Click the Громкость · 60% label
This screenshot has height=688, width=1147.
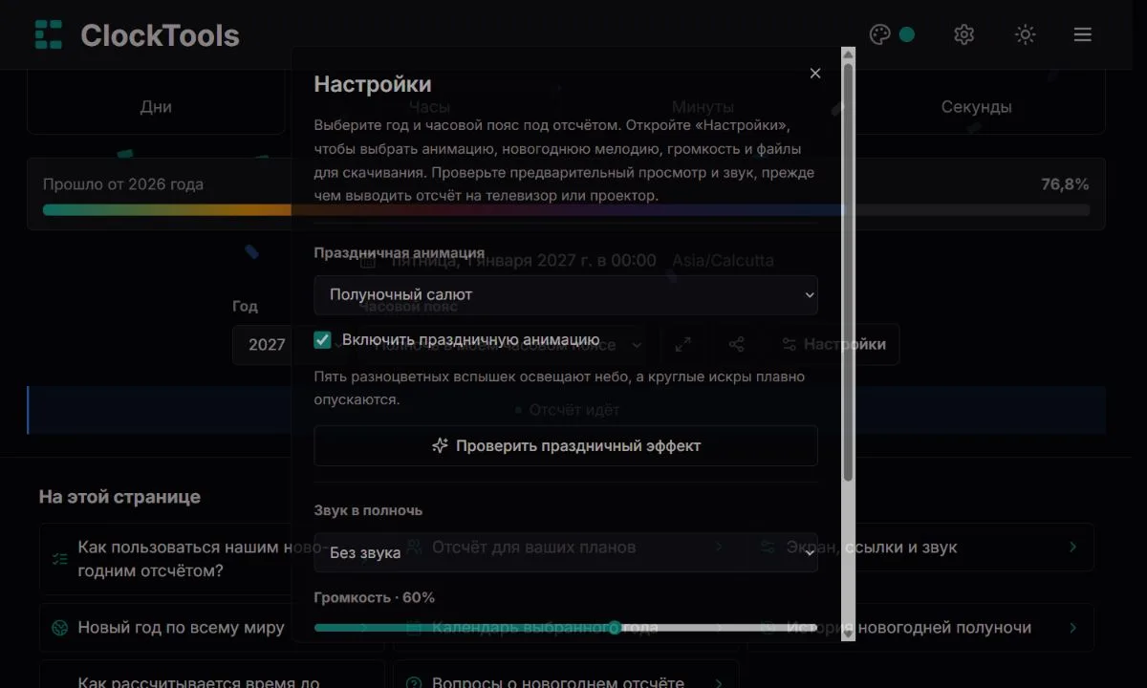[x=375, y=597]
